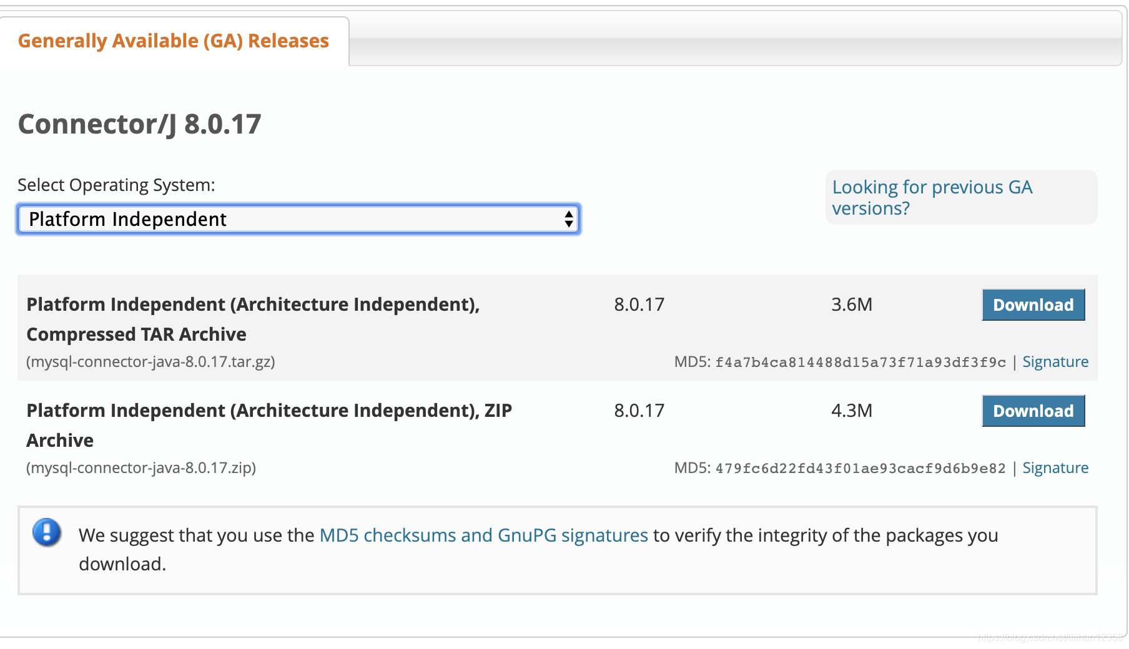Click the 3.6M file size label
Screen dimensions: 1129x649
click(x=851, y=305)
